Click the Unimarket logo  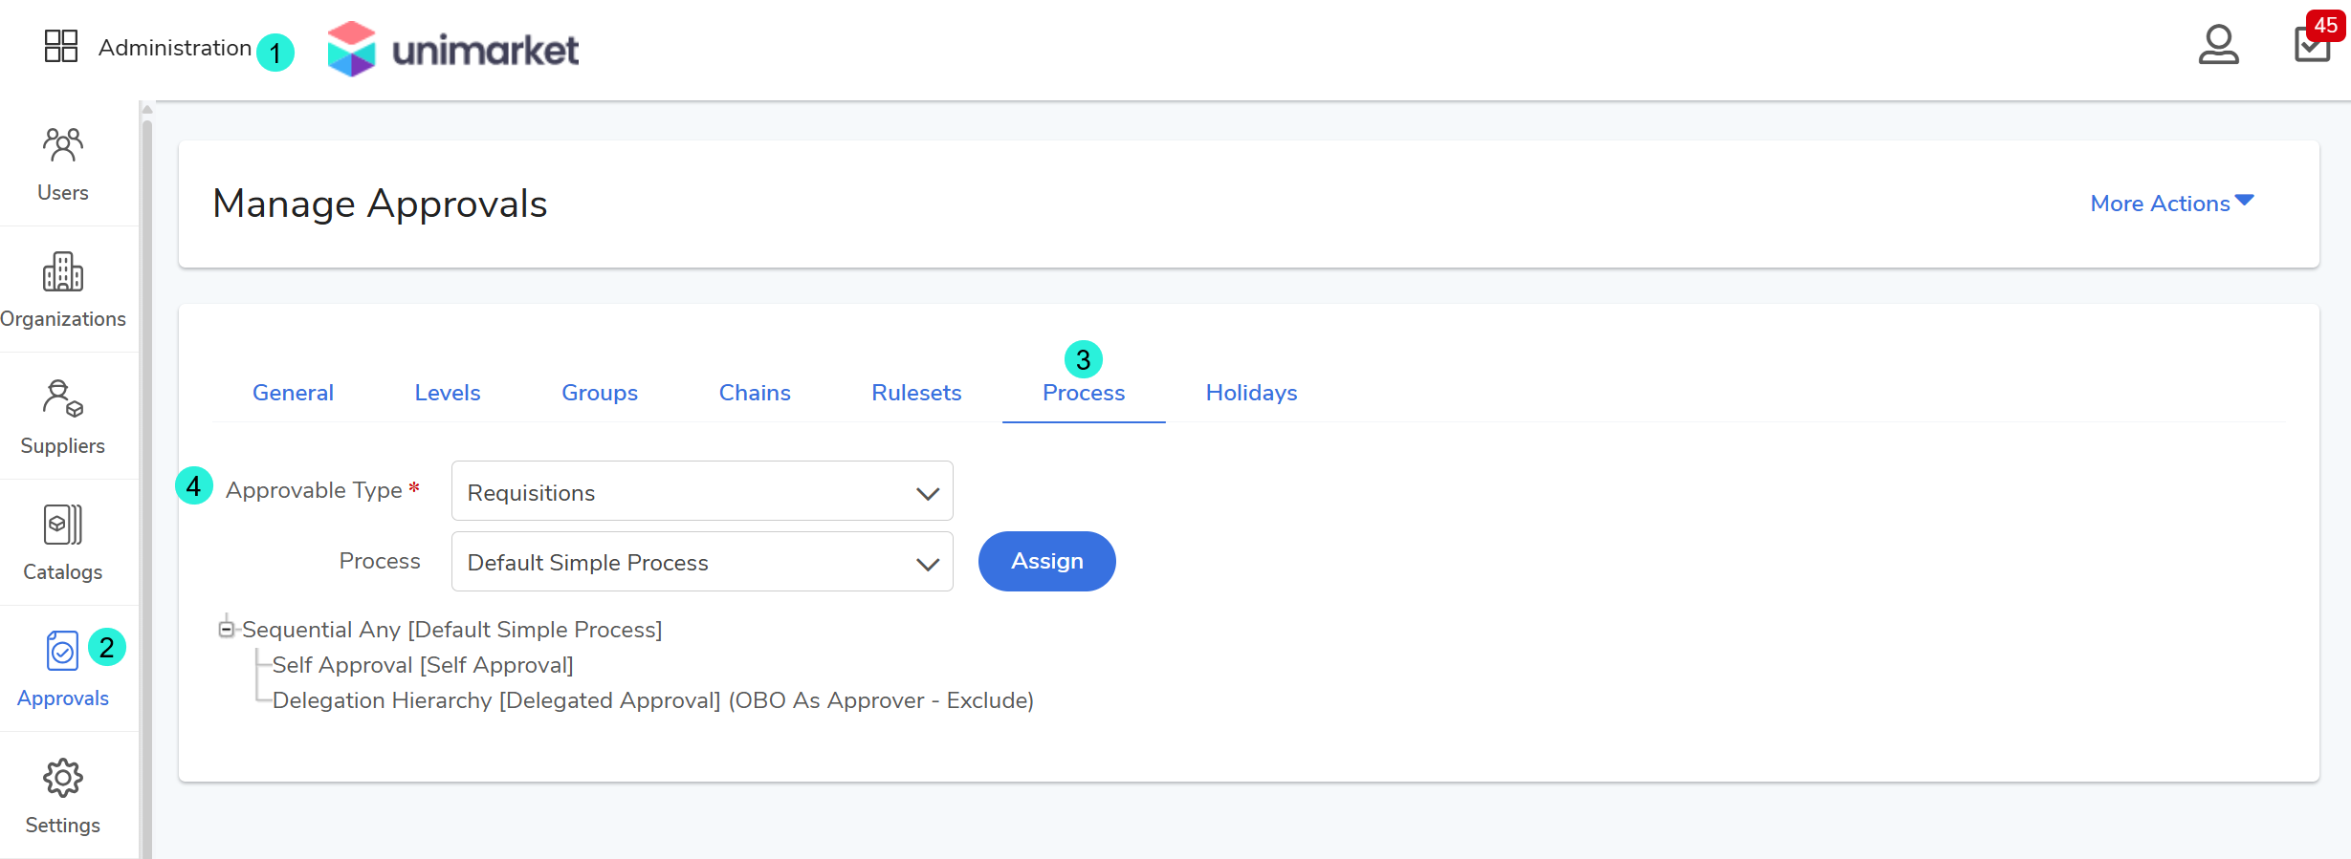452,49
